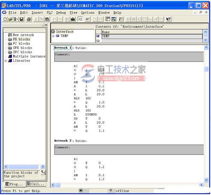Image resolution: width=211 pixels, height=195 pixels.
Task: Click the Context help arrow-question icon
Action: pos(168,19)
